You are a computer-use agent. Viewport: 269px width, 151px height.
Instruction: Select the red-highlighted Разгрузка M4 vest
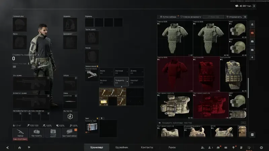[x=206, y=74]
